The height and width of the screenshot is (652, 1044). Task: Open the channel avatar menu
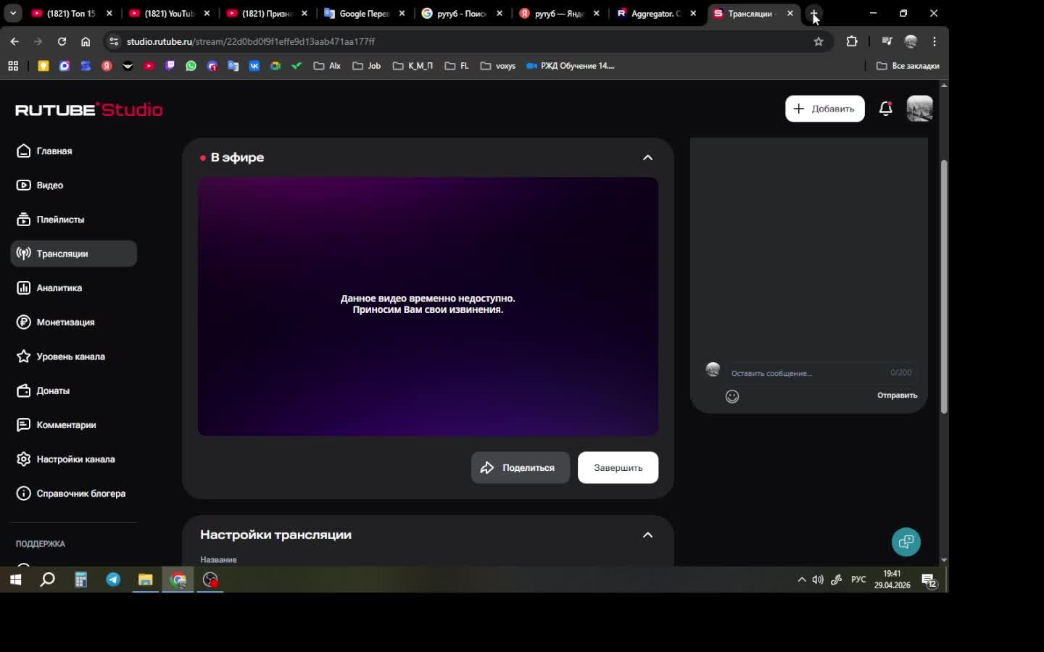919,109
